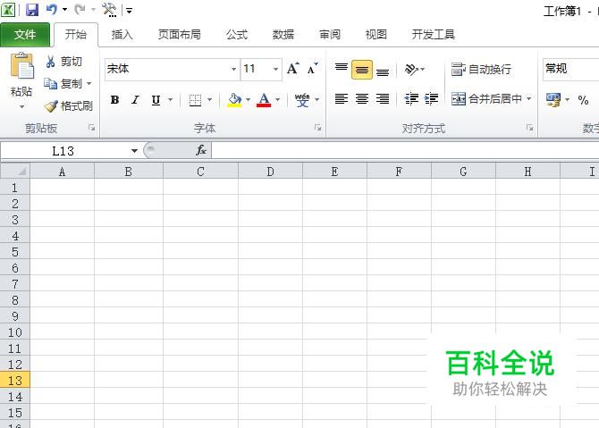Click the accounting number format icon
Image resolution: width=599 pixels, height=428 pixels.
click(x=553, y=100)
